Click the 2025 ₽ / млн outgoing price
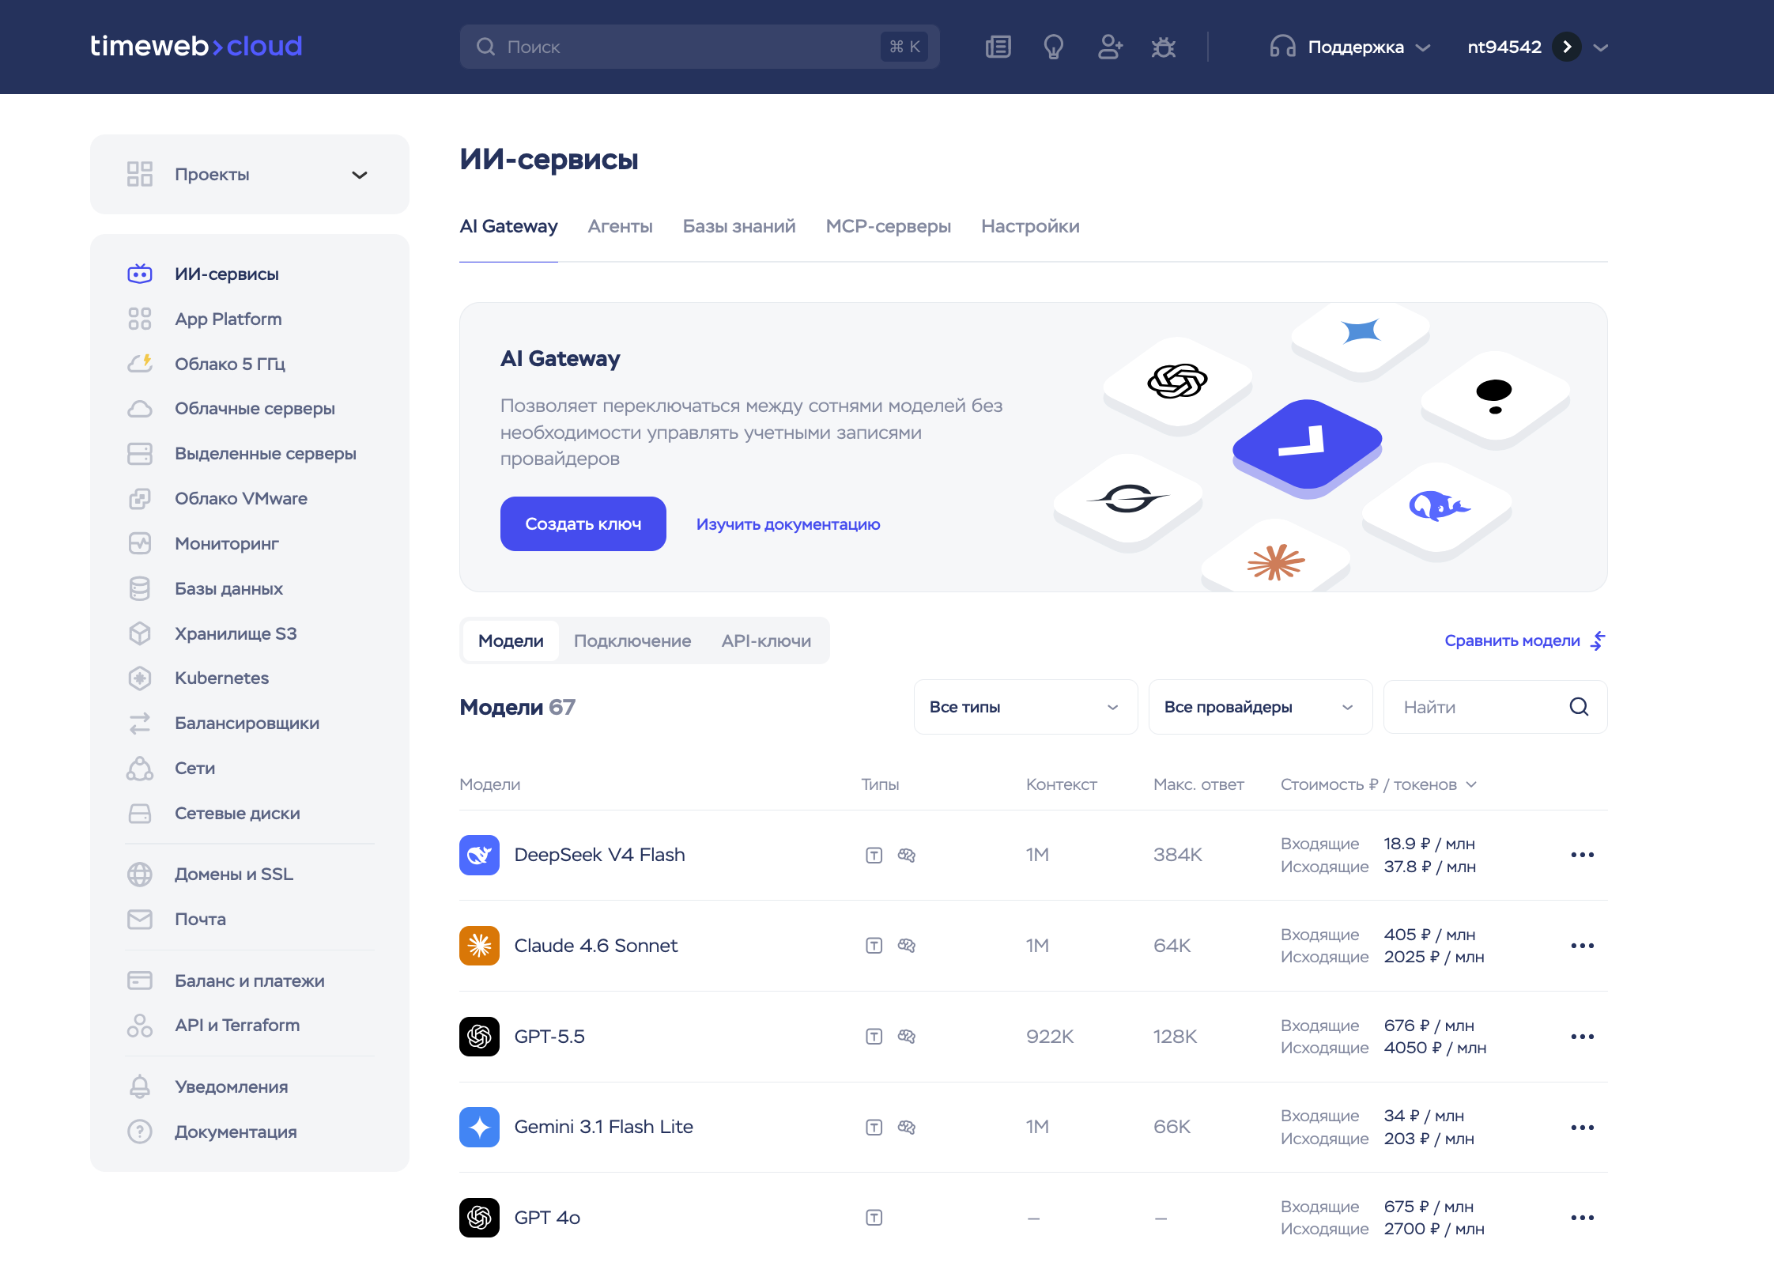The height and width of the screenshot is (1262, 1774). click(1434, 957)
